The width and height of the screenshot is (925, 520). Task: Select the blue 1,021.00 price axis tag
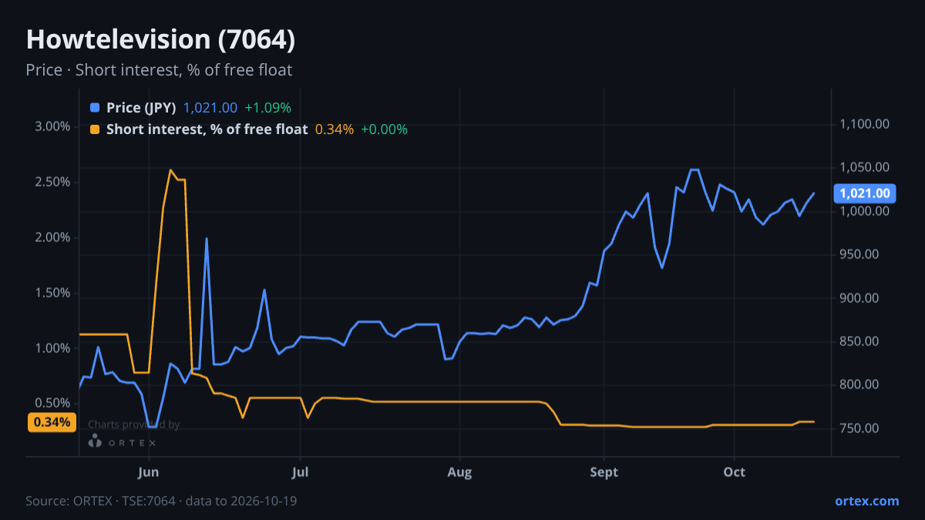coord(864,193)
